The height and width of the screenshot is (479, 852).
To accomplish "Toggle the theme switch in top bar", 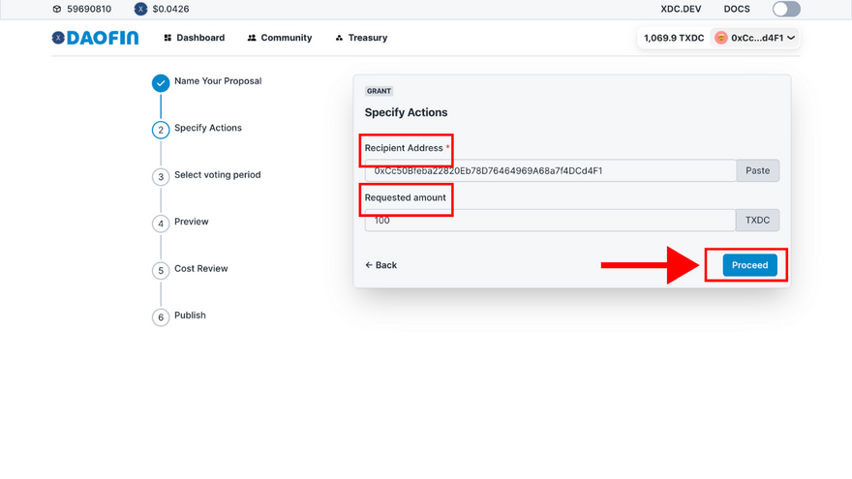I will coord(786,9).
